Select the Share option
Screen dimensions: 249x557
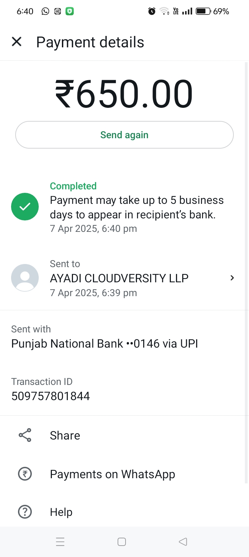coord(65,435)
